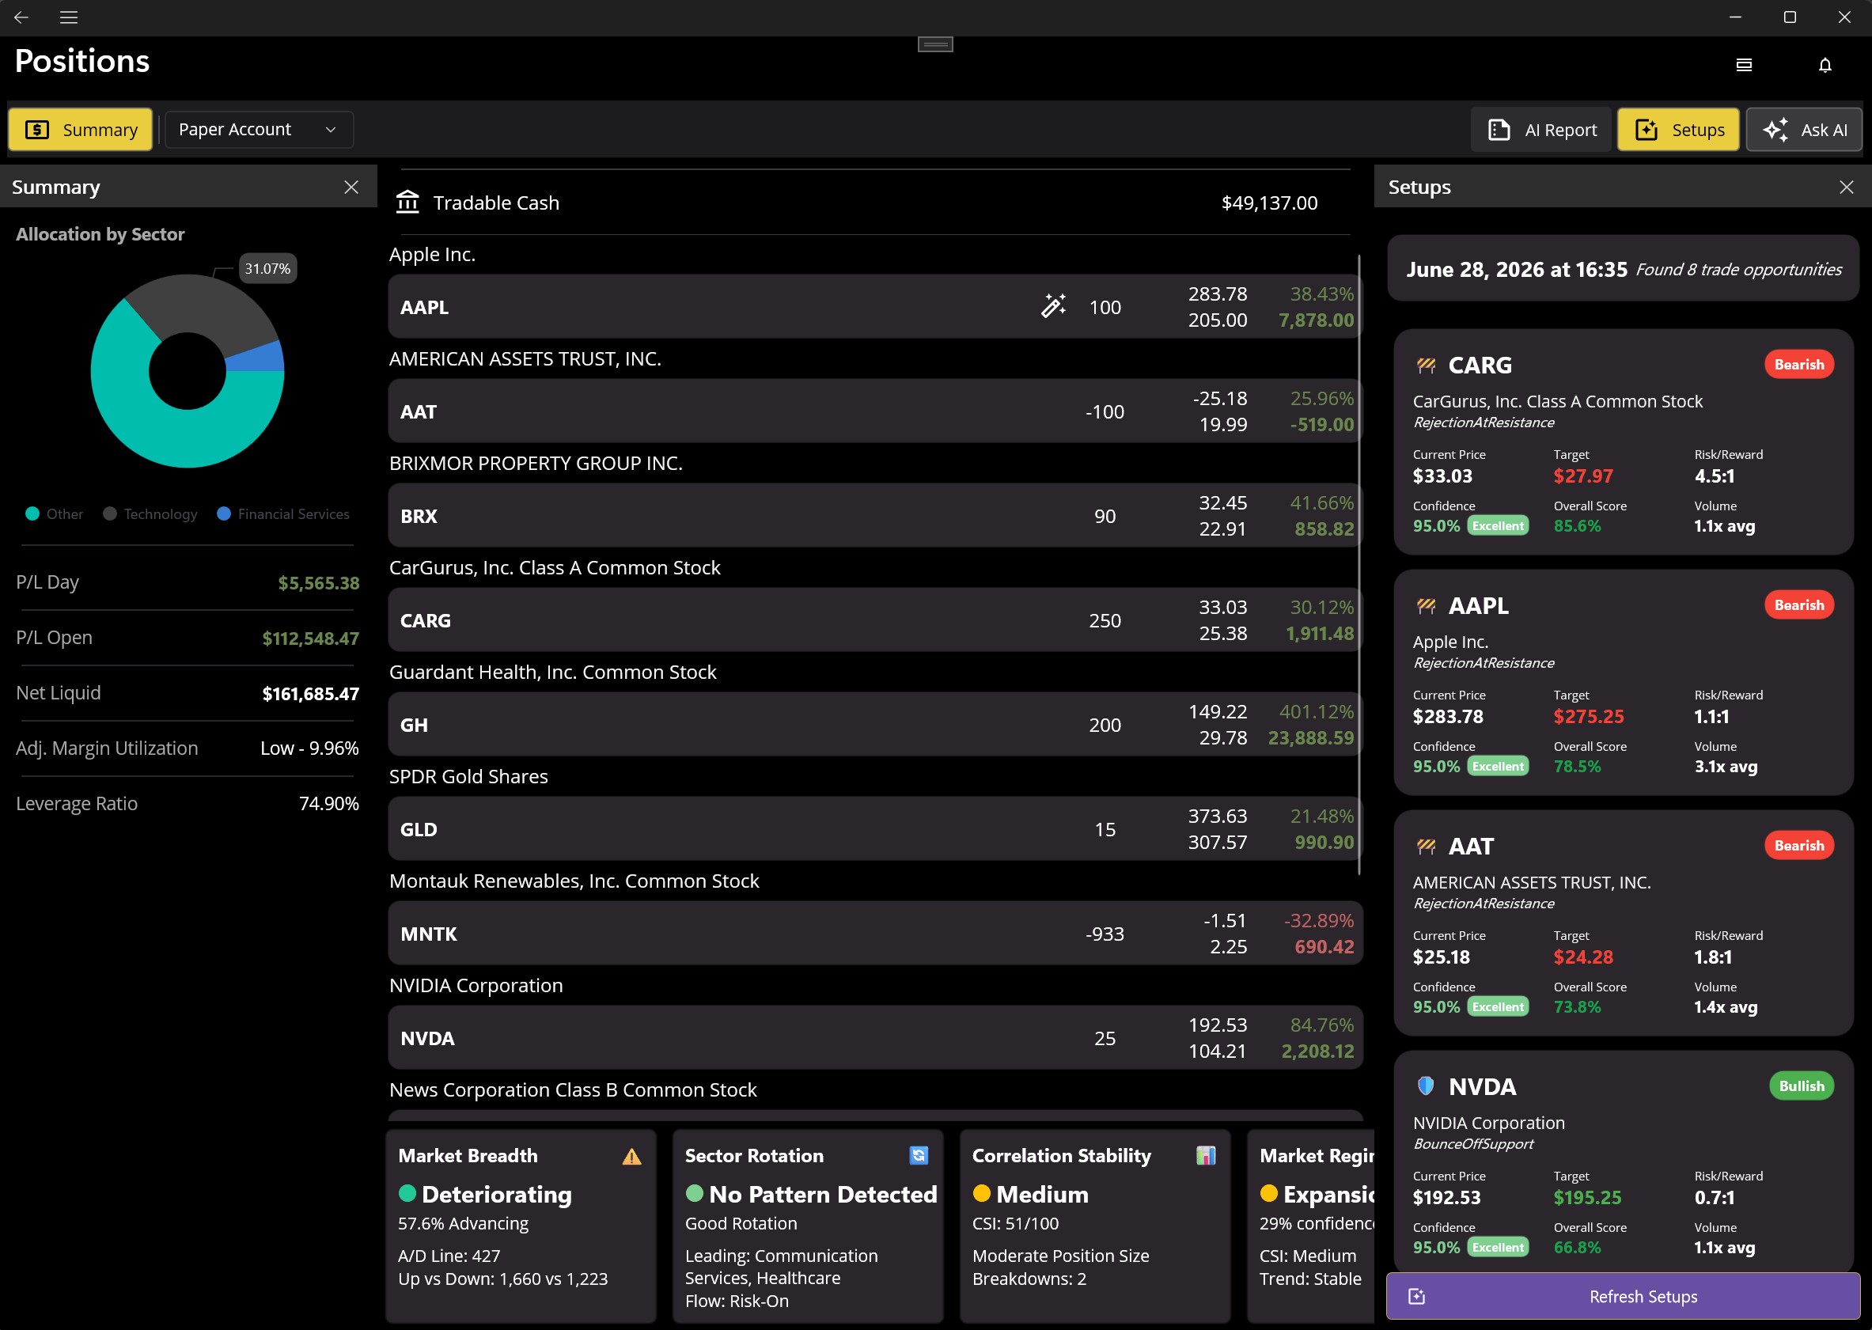
Task: Open the AAT trade setup card
Action: click(x=1623, y=923)
